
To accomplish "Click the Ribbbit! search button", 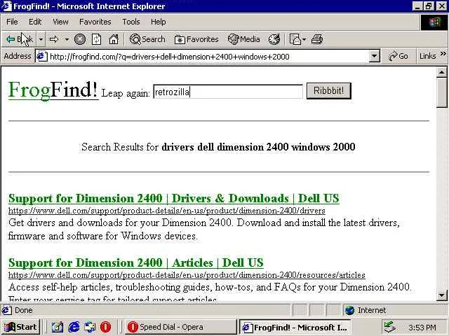I will pos(329,91).
